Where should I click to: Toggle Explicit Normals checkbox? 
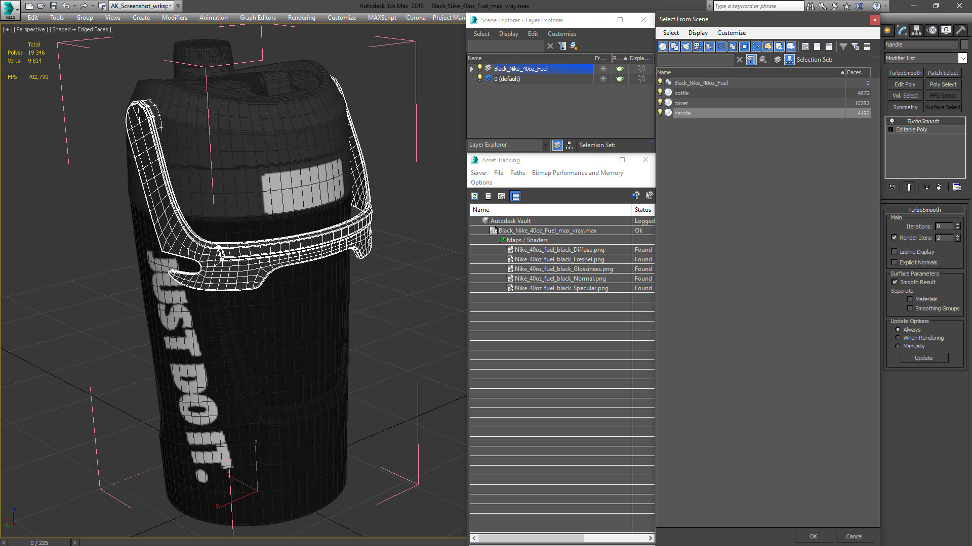pos(894,262)
